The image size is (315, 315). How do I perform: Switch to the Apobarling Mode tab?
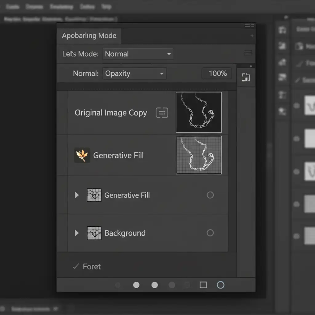tap(89, 36)
